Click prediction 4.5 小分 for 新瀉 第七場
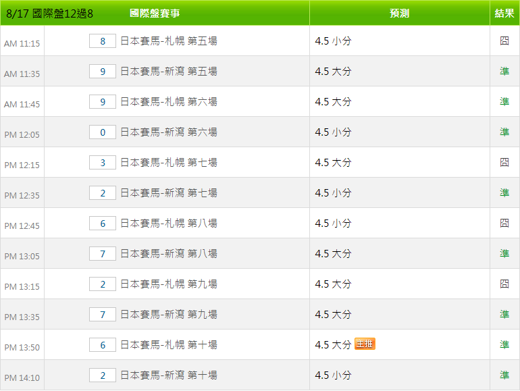Viewport: 520px width, 391px height. pos(334,193)
